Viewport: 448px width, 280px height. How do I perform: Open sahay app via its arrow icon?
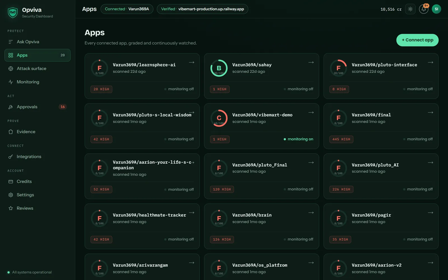(x=311, y=62)
